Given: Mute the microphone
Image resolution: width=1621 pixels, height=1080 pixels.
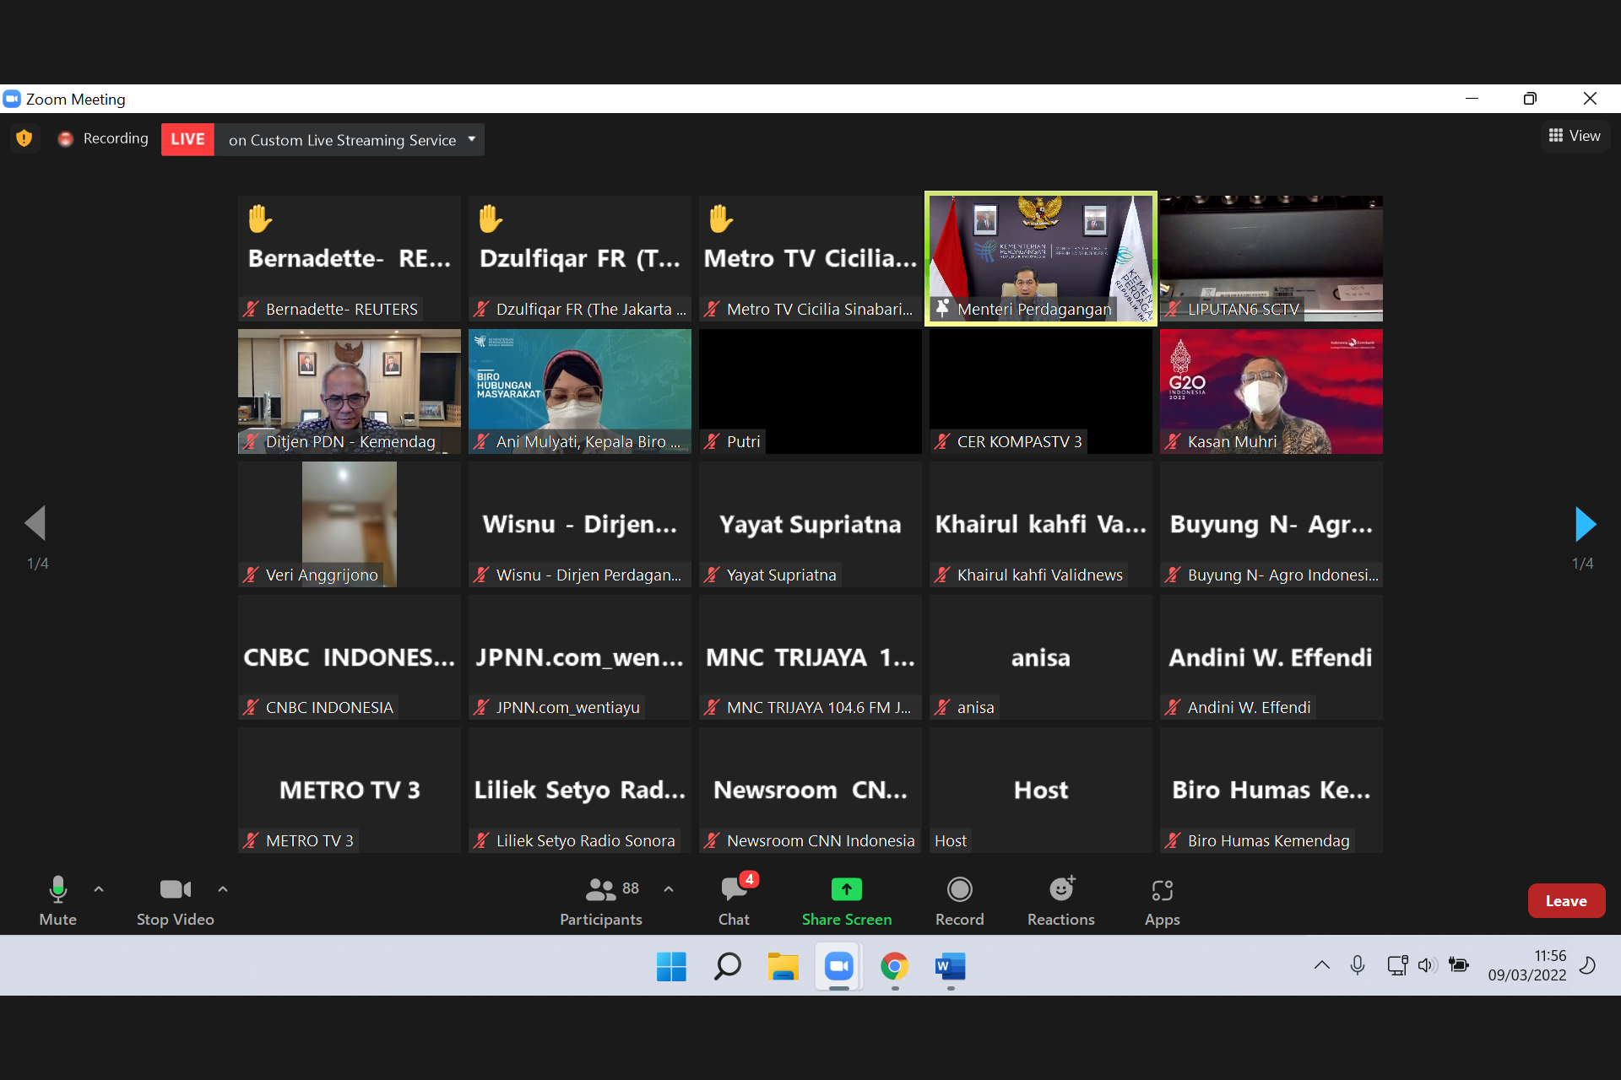Looking at the screenshot, I should pos(57,901).
